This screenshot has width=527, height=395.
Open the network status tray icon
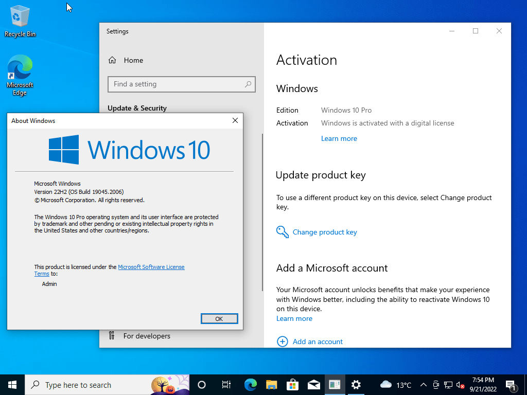coord(448,385)
